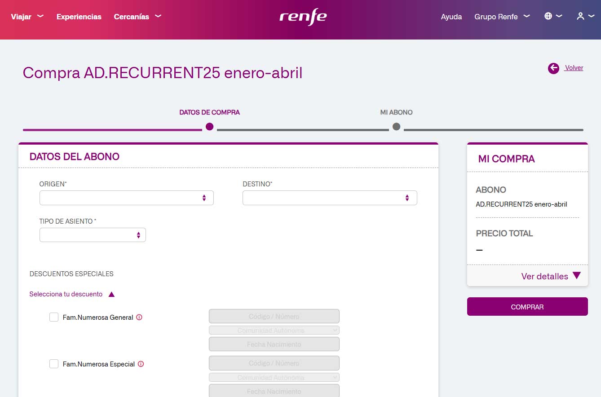
Task: Open the language globe menu
Action: pos(552,16)
